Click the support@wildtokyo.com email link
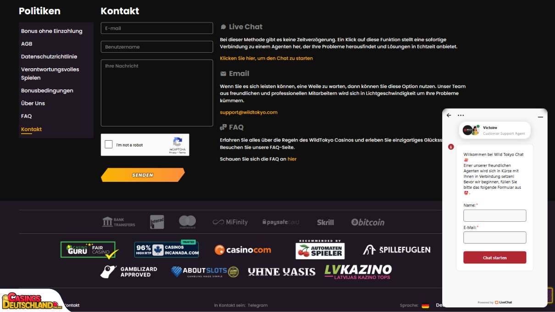 [249, 112]
